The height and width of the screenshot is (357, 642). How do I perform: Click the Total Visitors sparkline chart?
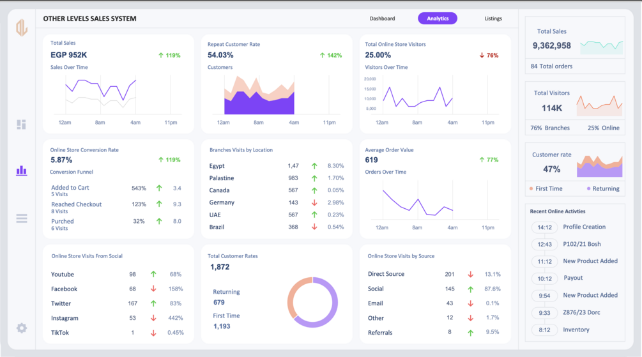(x=599, y=105)
